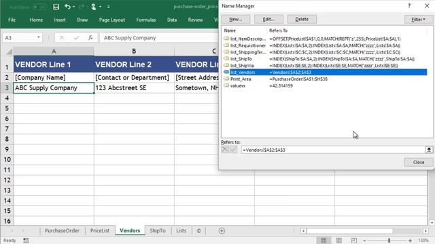Switch to the ShipTo sheet tab
Screen dimensions: 435x244
click(158, 230)
